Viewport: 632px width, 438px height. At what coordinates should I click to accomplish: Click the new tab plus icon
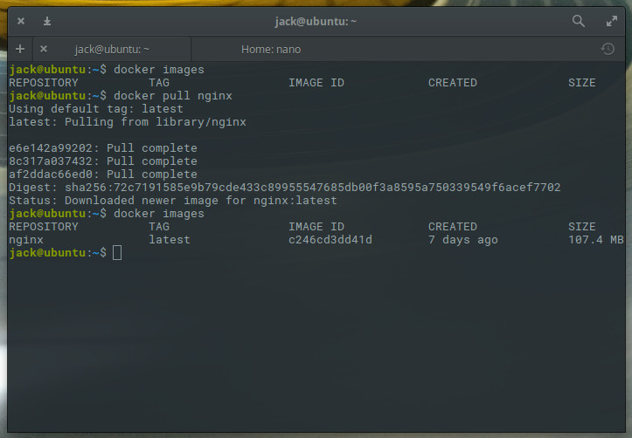click(20, 49)
